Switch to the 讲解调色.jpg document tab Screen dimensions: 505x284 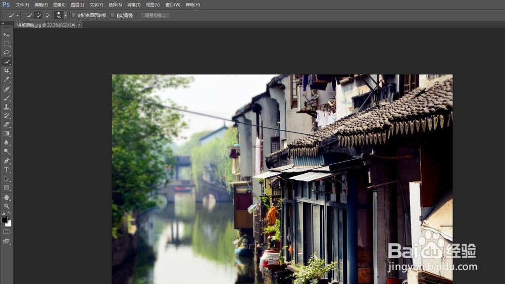(46, 25)
